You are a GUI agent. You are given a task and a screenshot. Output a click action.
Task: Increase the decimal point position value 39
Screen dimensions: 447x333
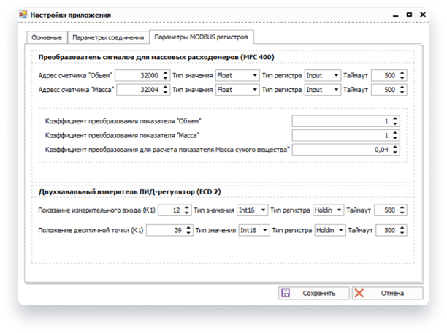(188, 228)
